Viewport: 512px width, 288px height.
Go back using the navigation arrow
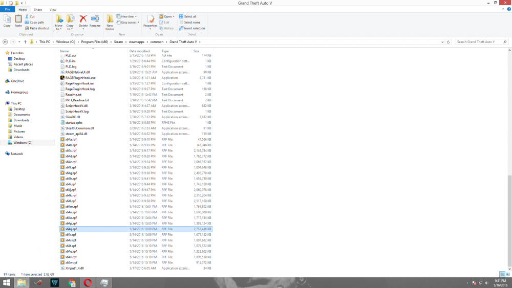click(x=5, y=42)
